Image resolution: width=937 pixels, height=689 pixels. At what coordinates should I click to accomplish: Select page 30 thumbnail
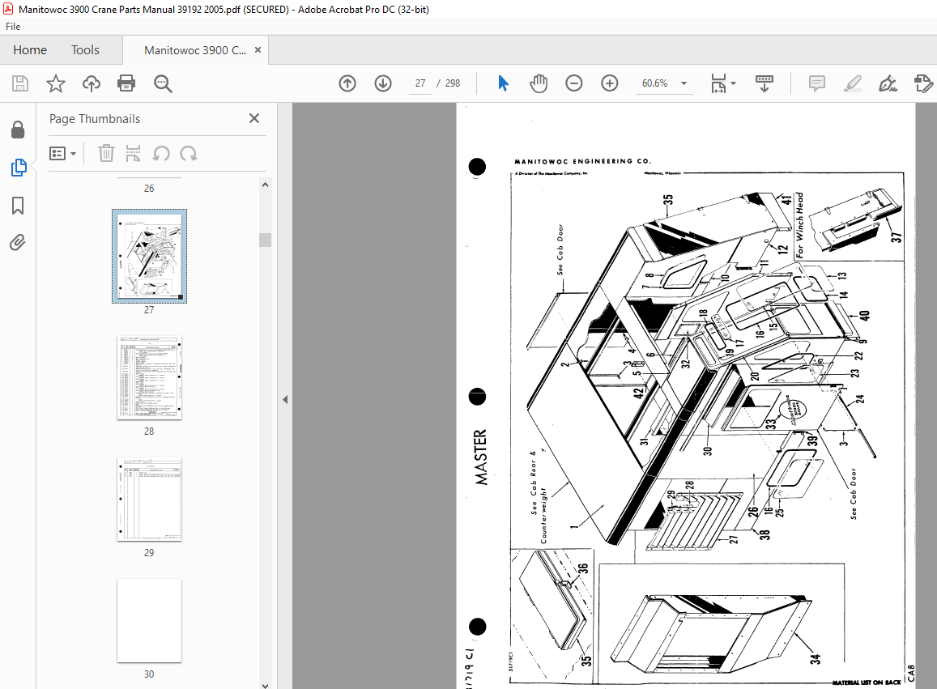149,621
